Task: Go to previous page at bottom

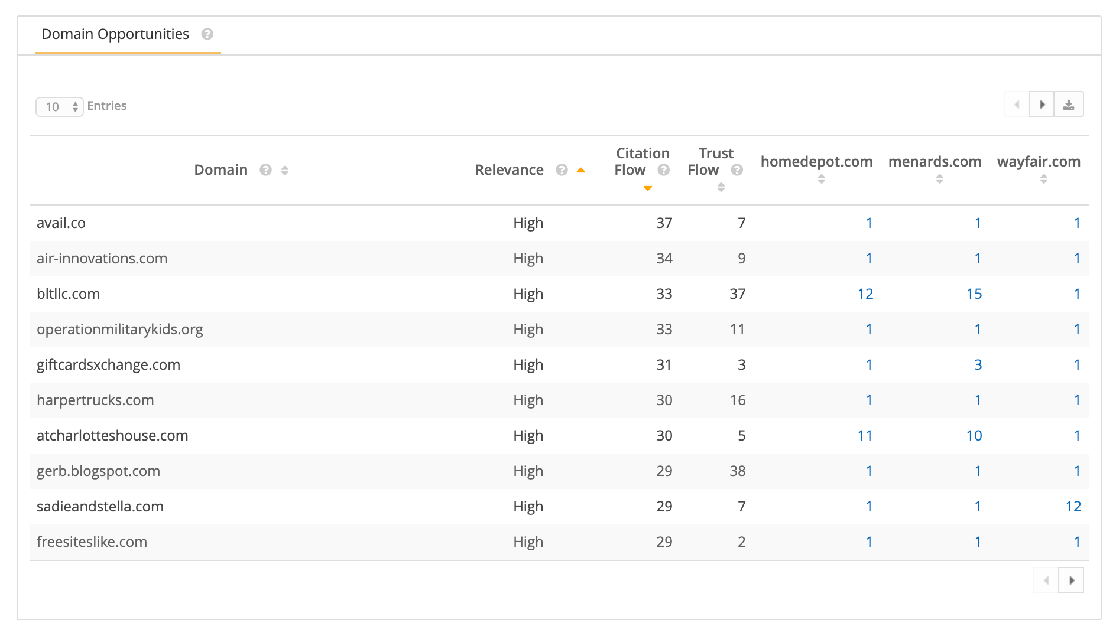Action: point(1046,581)
